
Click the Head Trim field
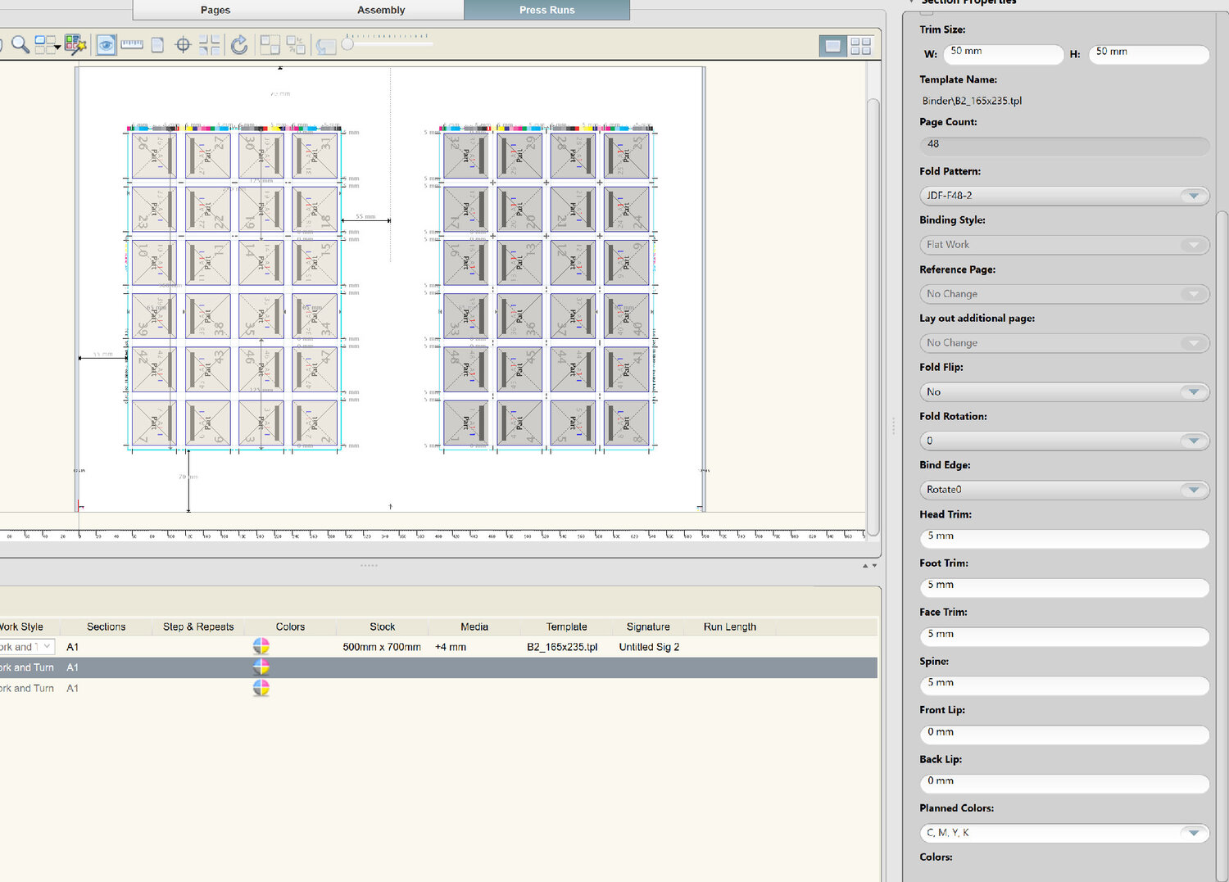tap(1064, 538)
